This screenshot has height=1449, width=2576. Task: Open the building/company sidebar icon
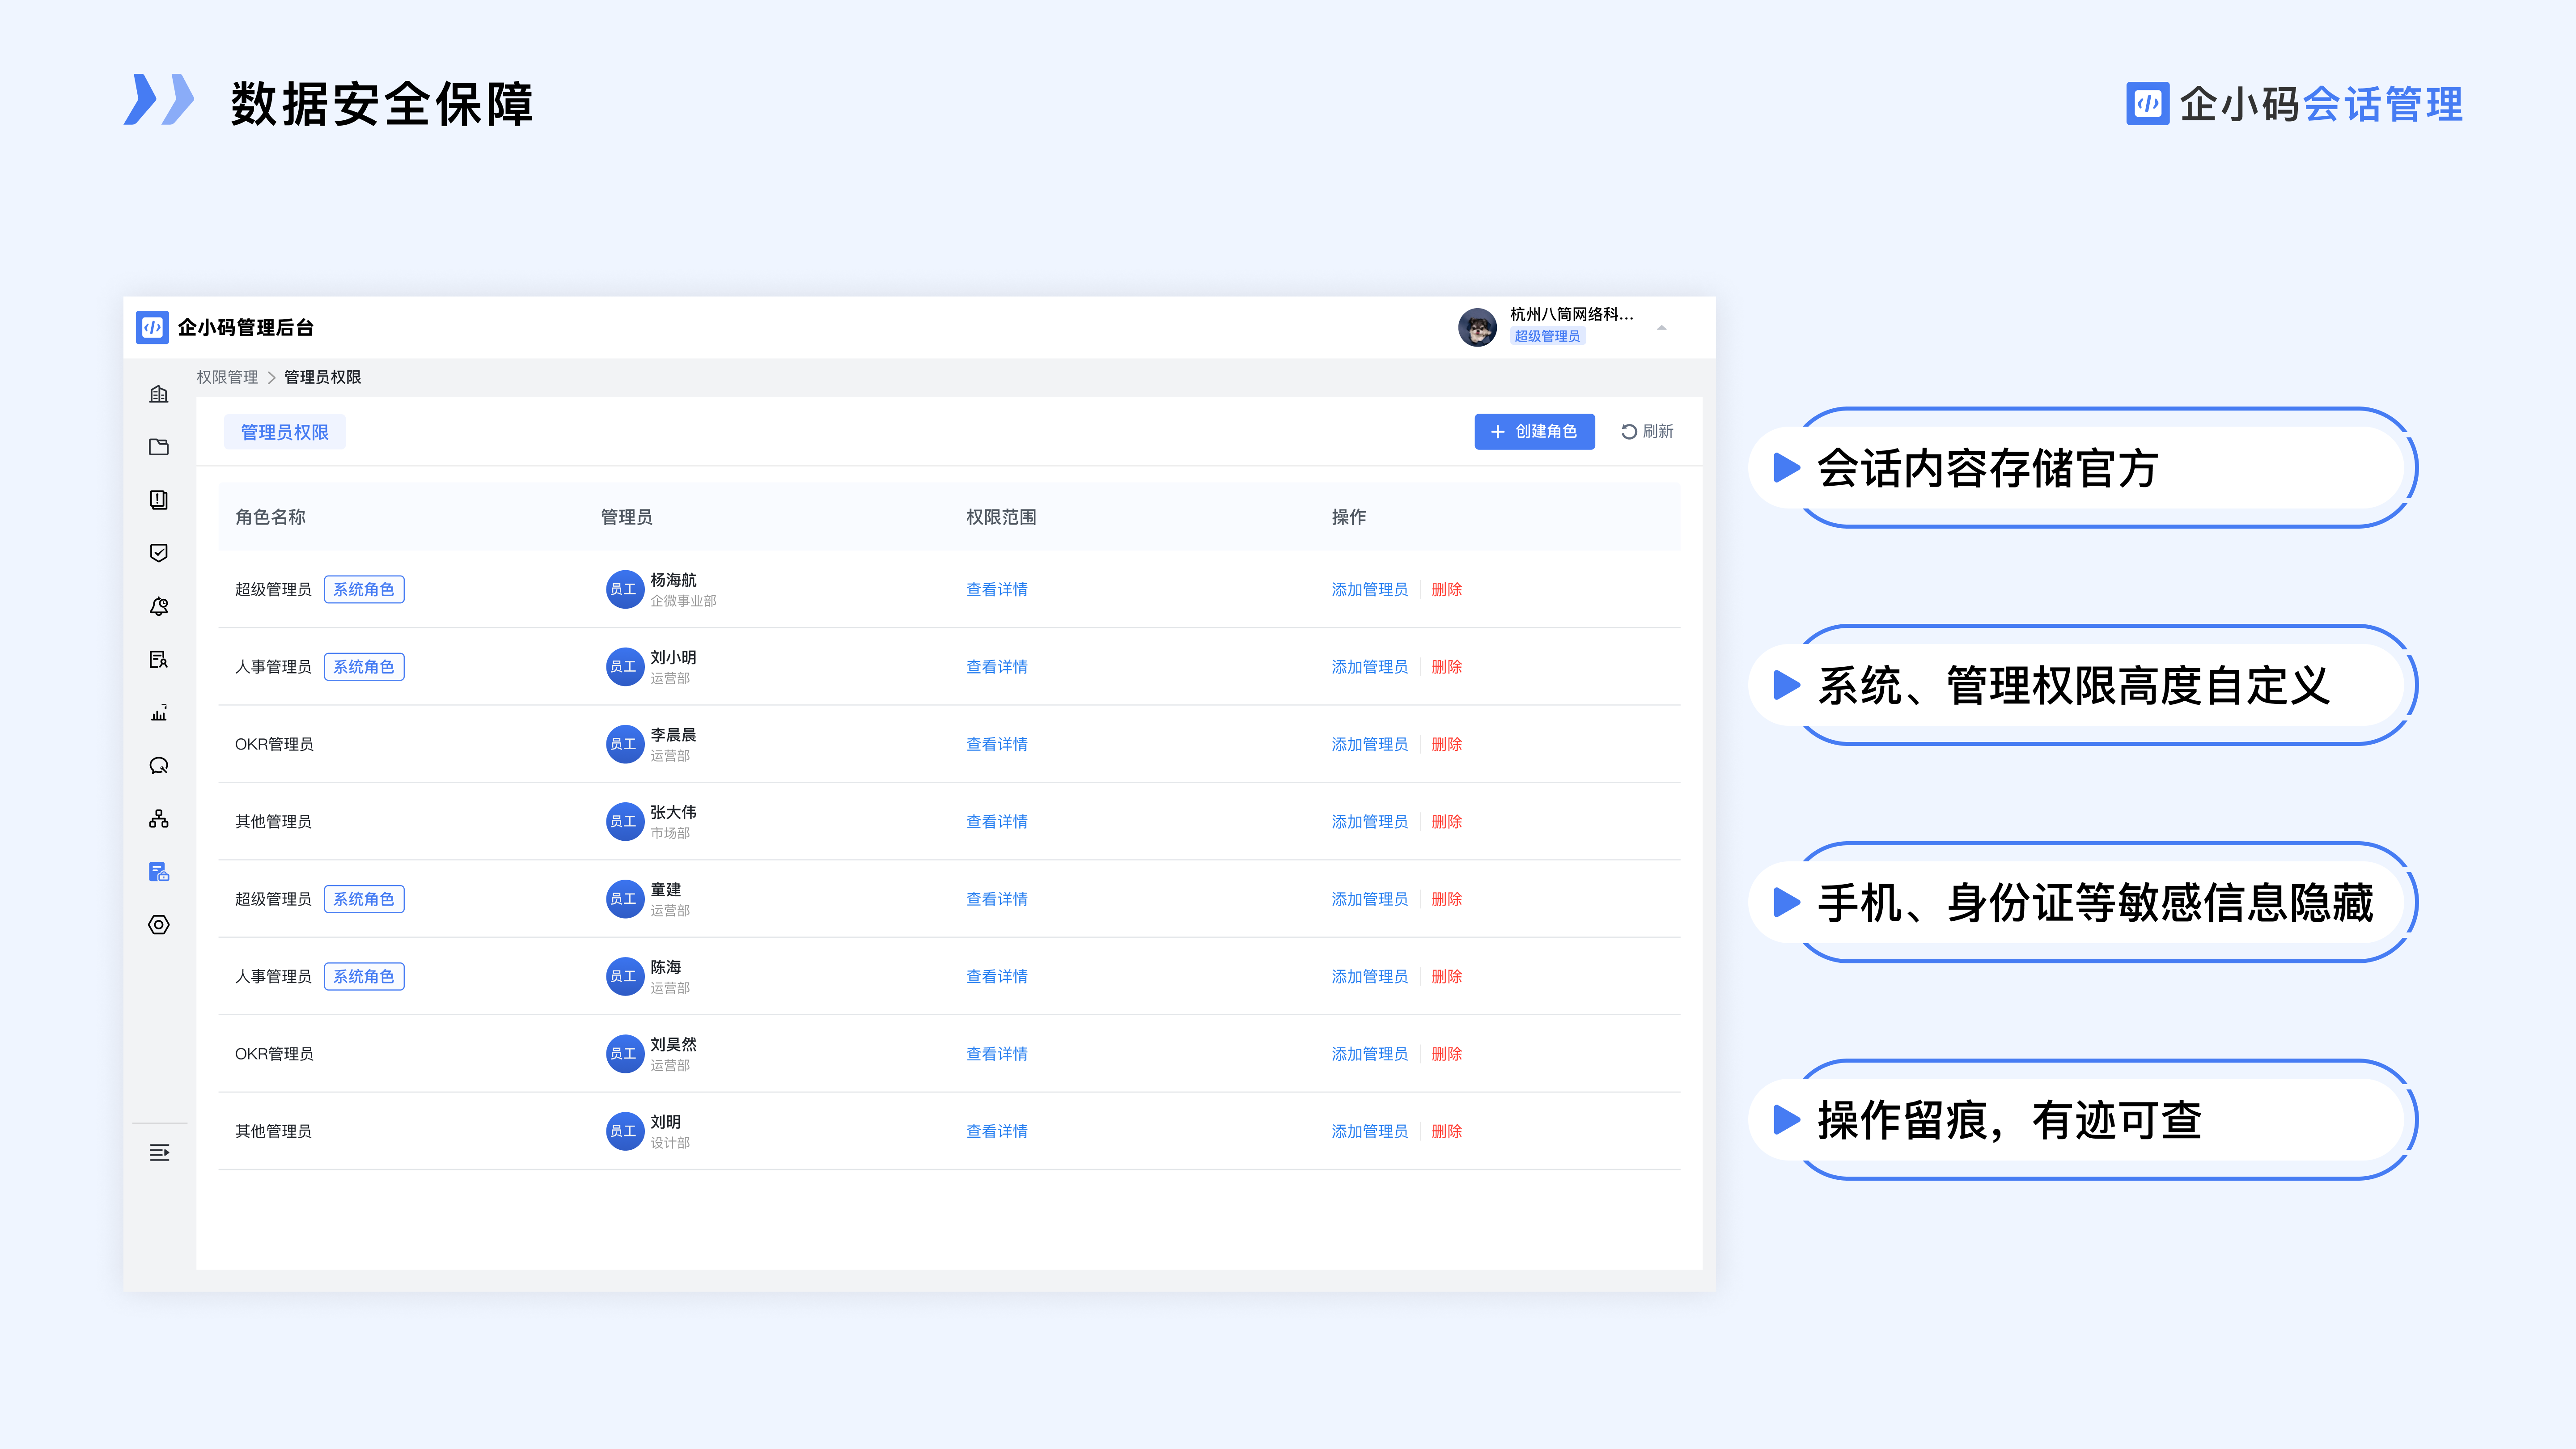(x=159, y=394)
